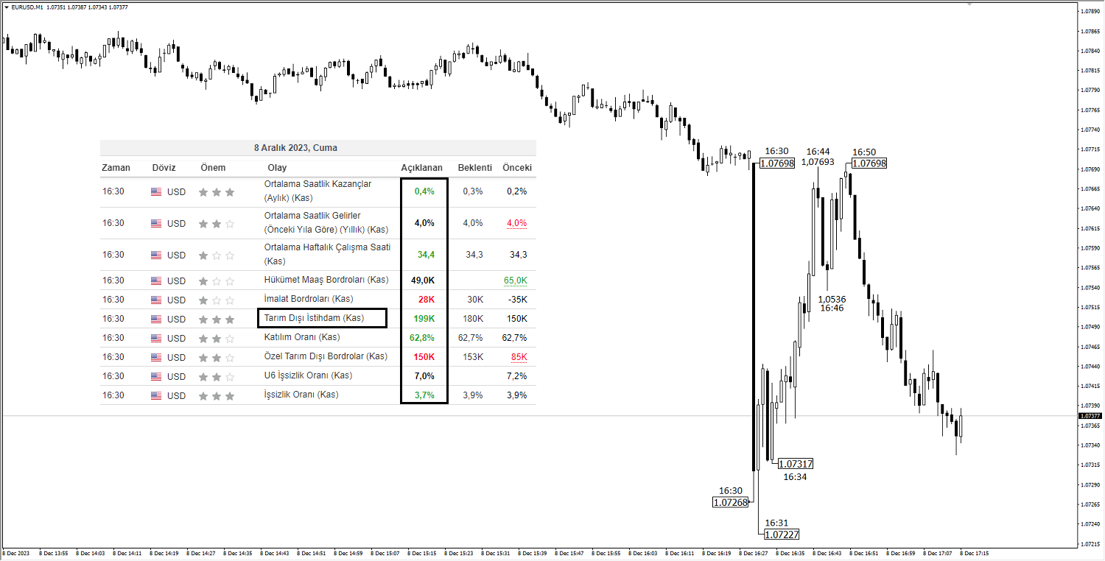The height and width of the screenshot is (561, 1105).
Task: Click the importance stars for Ortalama Haftalık Çalışma Saati
Action: pos(217,255)
